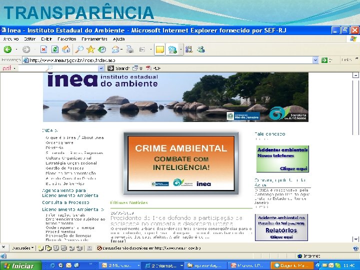Open the Back button history dropdown

(16, 49)
